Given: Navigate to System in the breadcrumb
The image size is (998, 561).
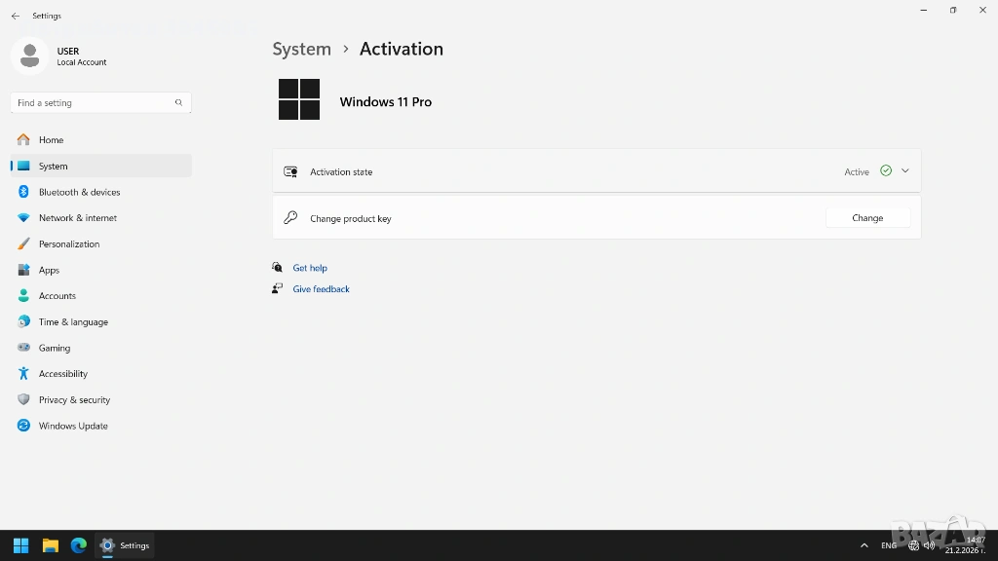Looking at the screenshot, I should point(301,49).
